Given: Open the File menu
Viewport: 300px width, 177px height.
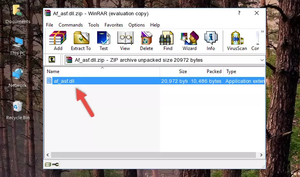Looking at the screenshot, I should point(50,25).
